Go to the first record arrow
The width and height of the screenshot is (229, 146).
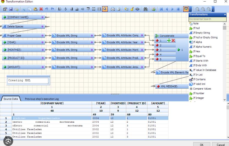[x=161, y=9]
